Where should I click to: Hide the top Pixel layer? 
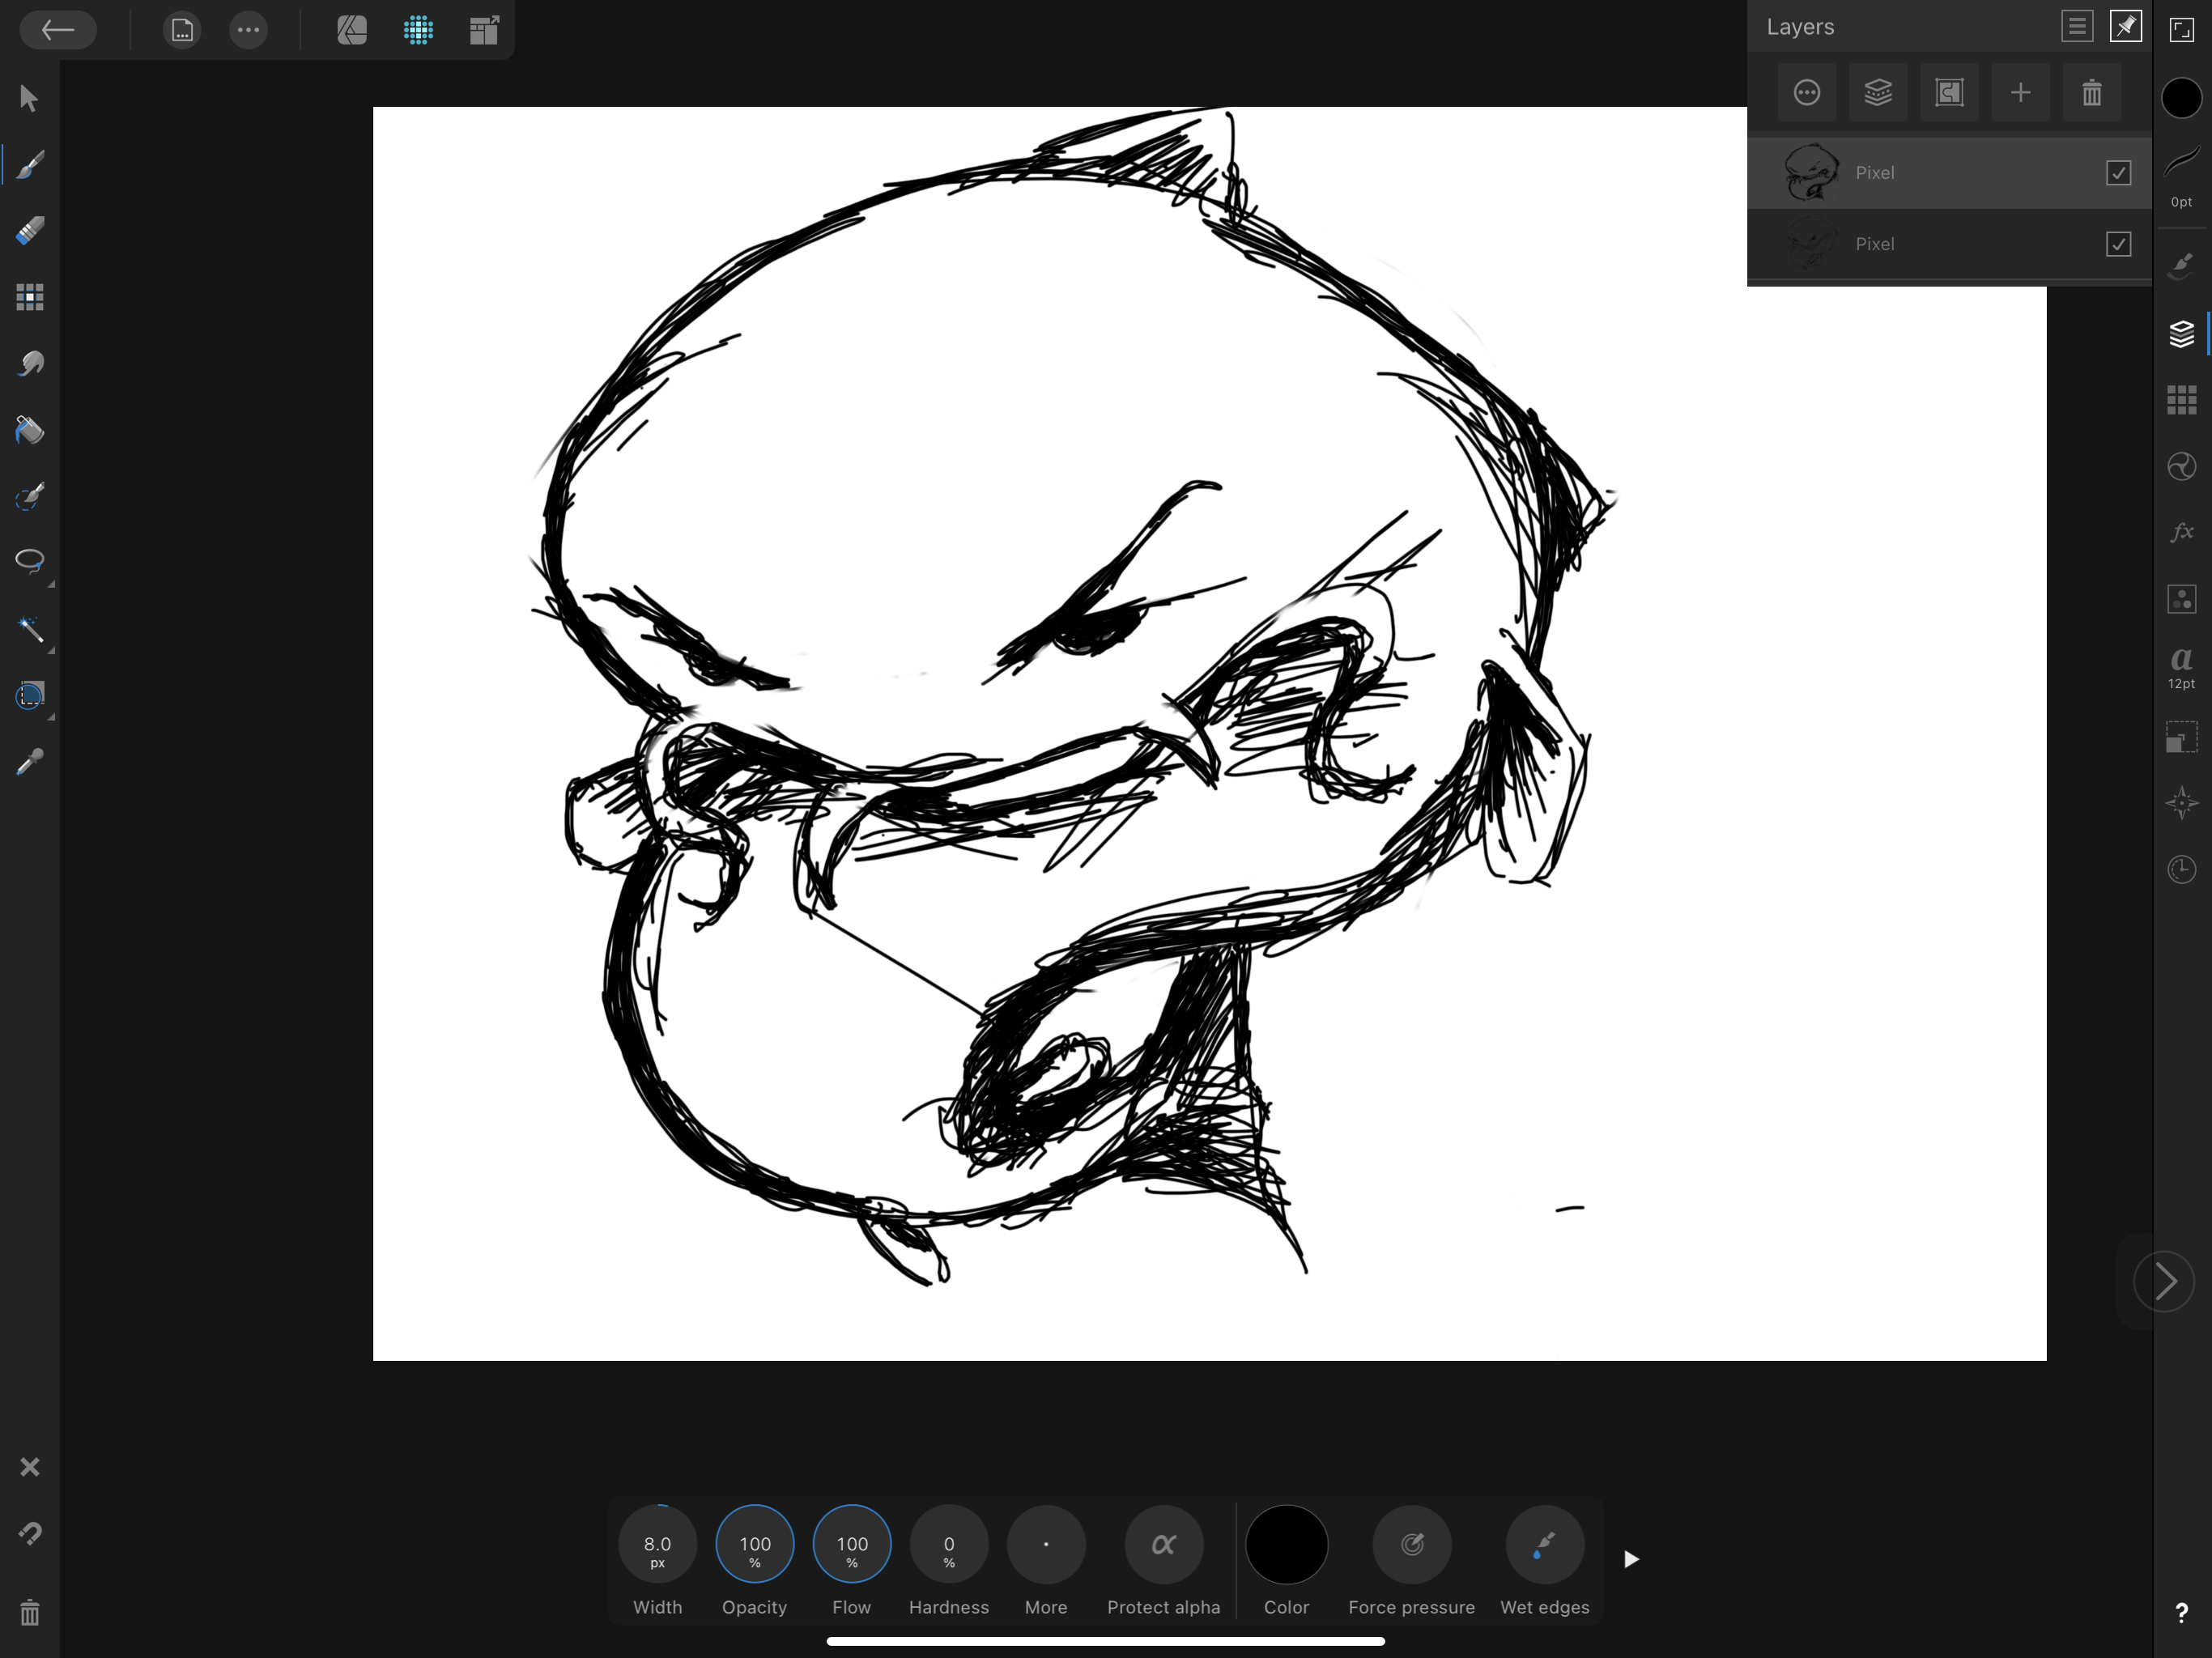tap(2118, 173)
